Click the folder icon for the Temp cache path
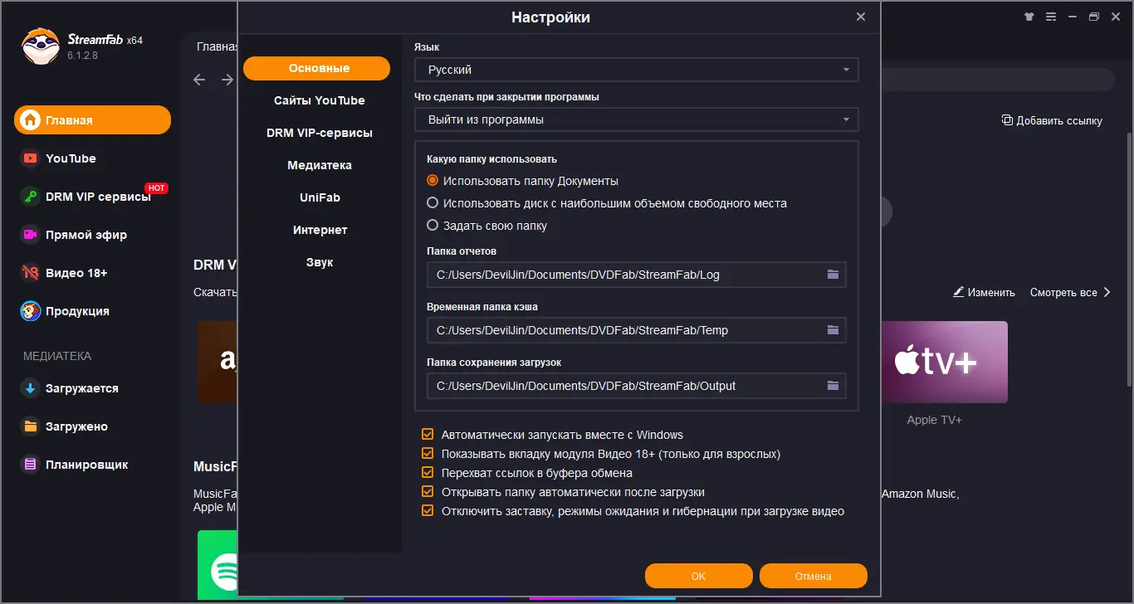The image size is (1134, 604). (833, 330)
